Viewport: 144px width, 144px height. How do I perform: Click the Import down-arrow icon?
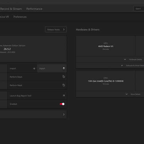coord(34,68)
